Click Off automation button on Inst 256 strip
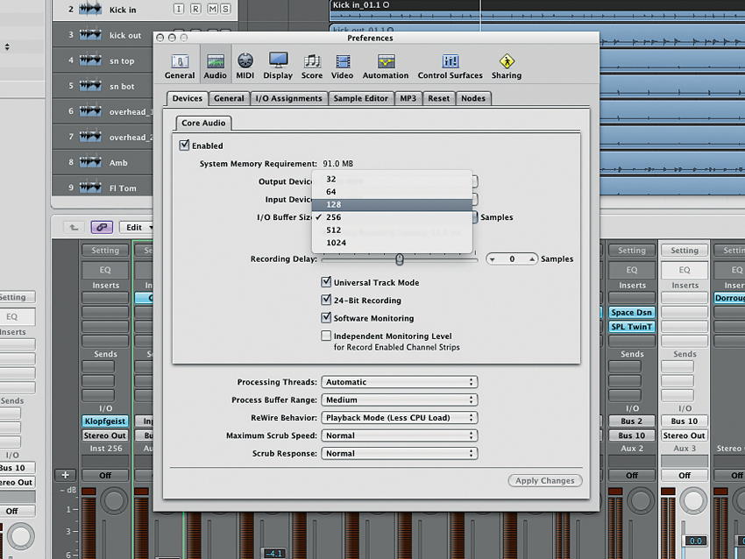The height and width of the screenshot is (559, 745). 105,476
